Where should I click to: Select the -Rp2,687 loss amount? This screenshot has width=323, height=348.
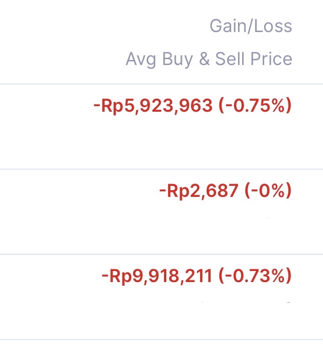click(199, 190)
